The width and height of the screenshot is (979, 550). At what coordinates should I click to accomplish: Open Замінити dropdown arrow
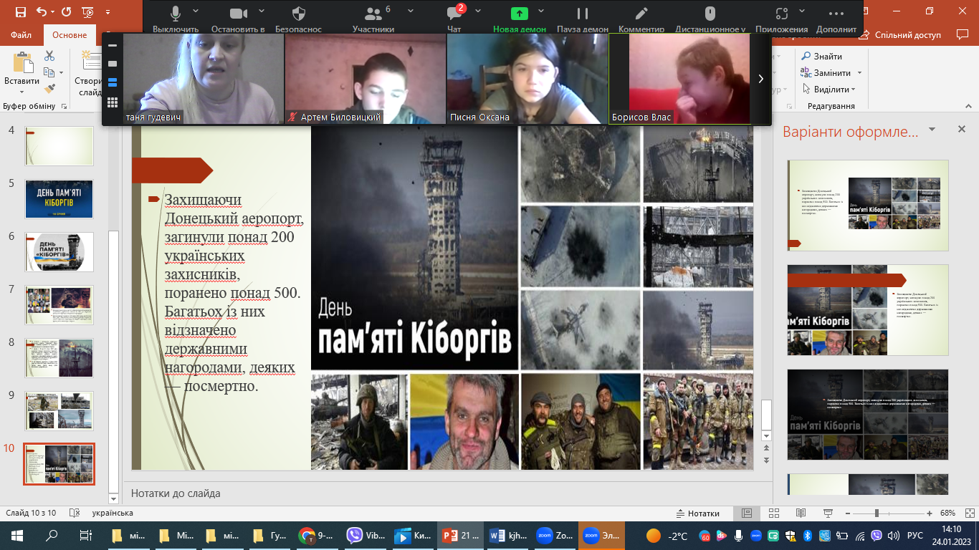pyautogui.click(x=859, y=73)
